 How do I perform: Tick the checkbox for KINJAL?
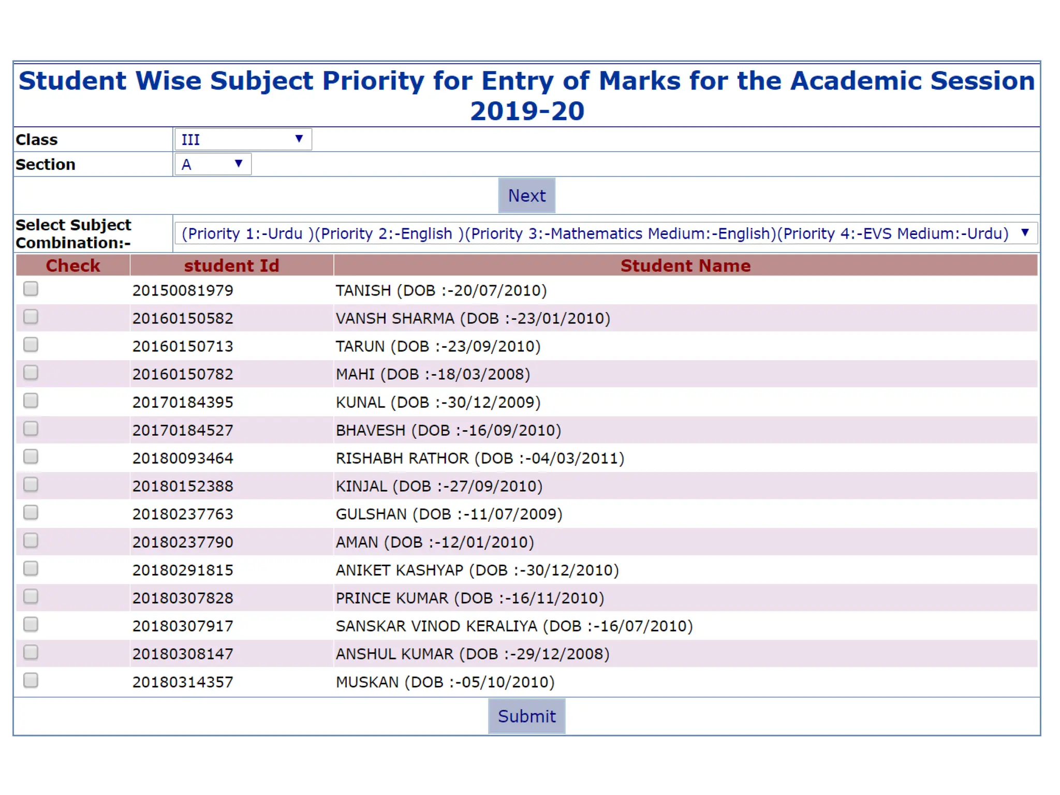pos(31,484)
